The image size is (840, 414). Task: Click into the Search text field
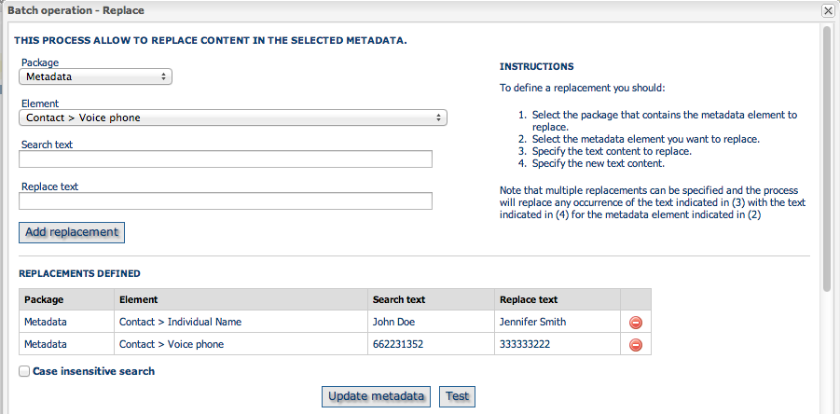(226, 159)
